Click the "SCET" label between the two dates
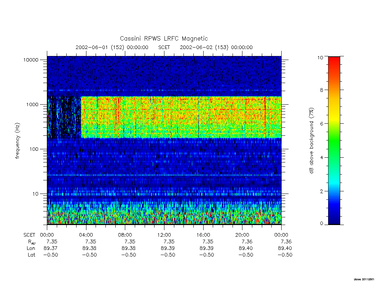The image size is (375, 281). 164,47
